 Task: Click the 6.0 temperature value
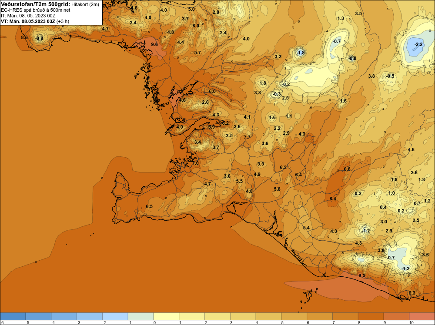point(212,91)
